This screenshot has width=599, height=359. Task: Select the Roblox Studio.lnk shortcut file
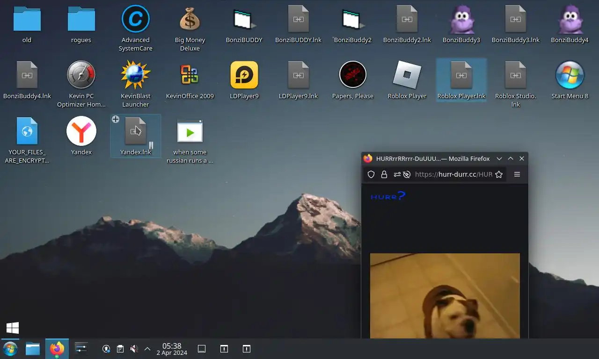(515, 75)
